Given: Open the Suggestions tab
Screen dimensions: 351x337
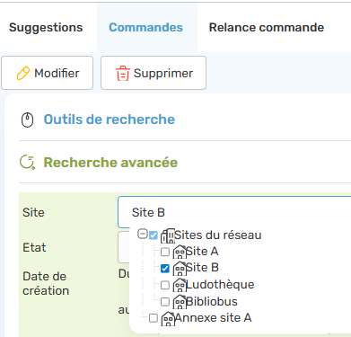Looking at the screenshot, I should (46, 28).
